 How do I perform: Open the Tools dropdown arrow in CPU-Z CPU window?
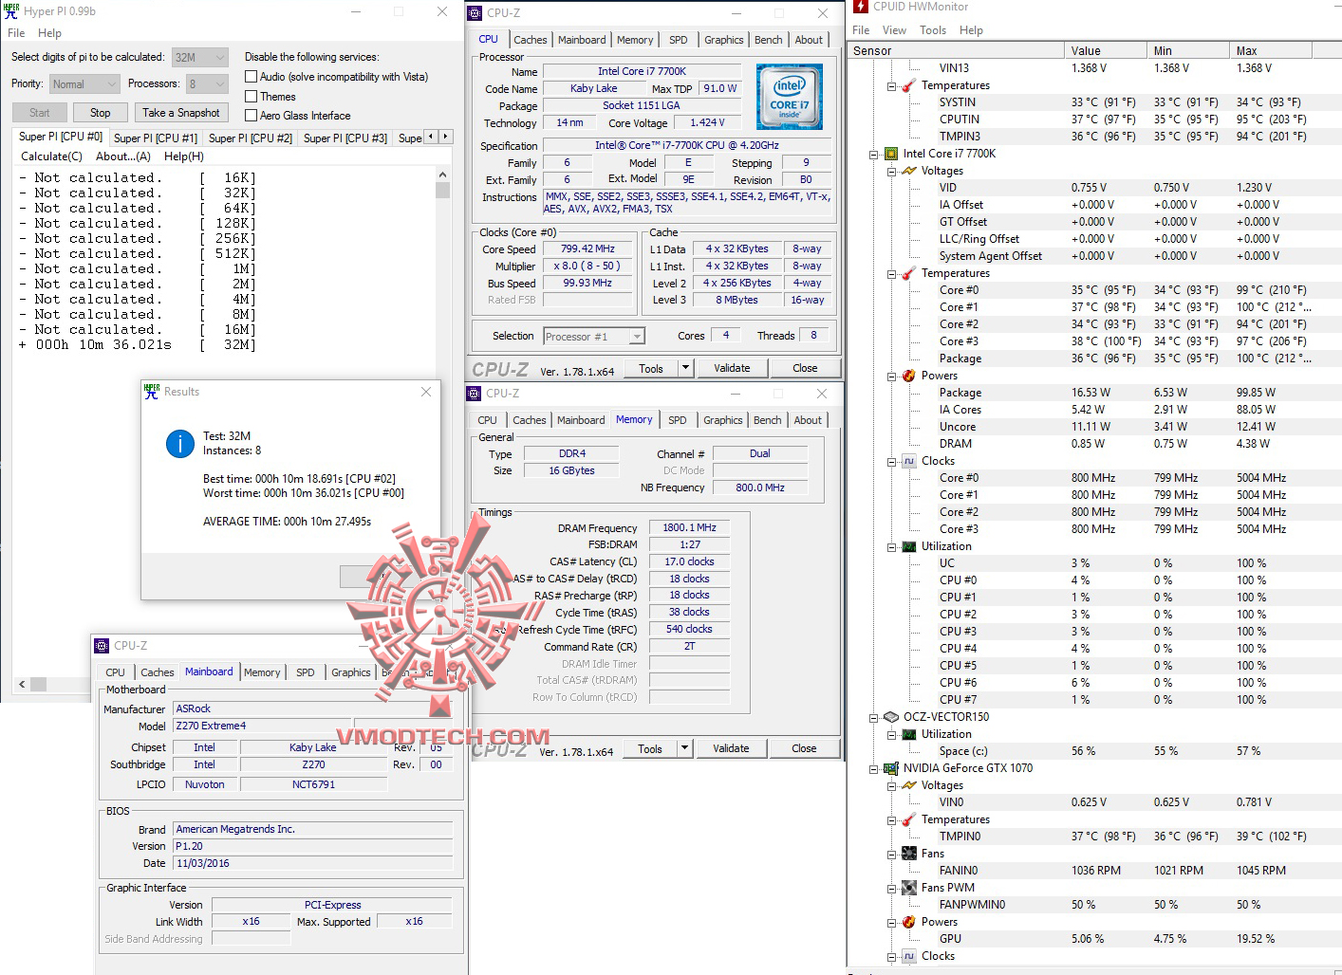685,368
